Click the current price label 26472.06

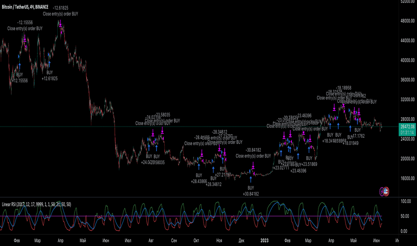click(x=407, y=127)
